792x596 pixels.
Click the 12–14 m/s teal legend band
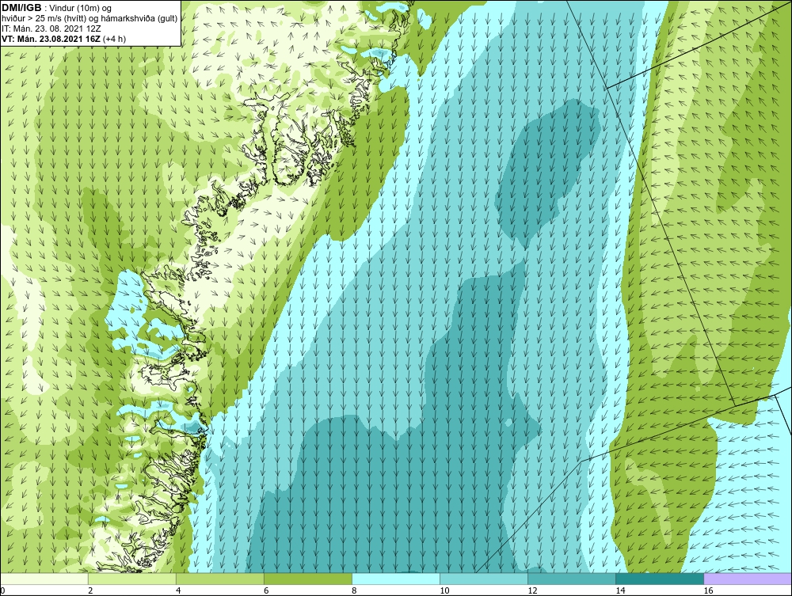572,579
